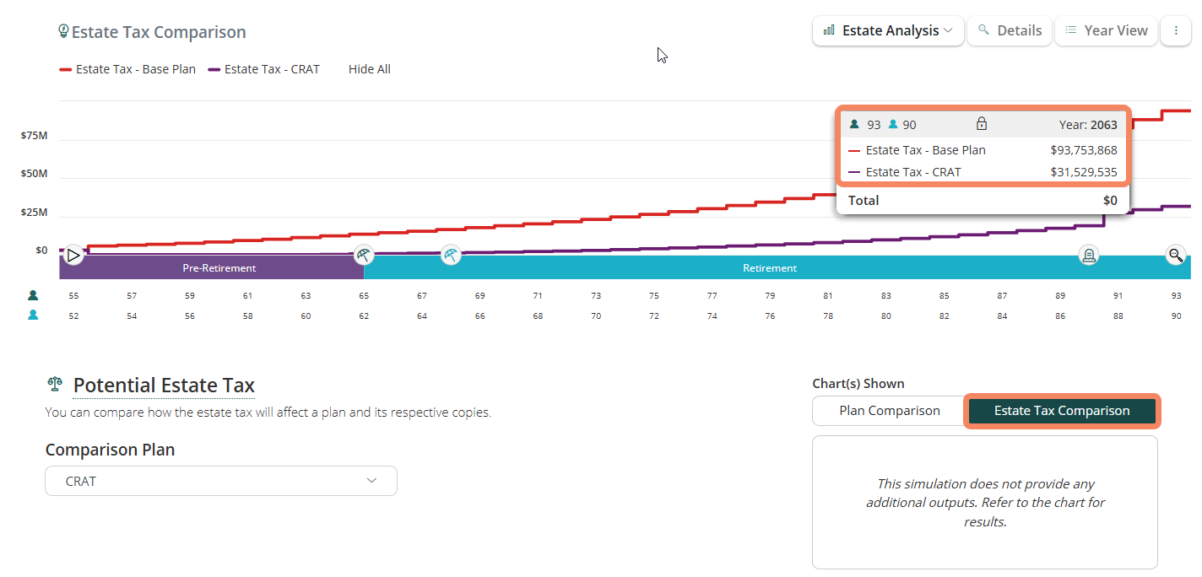Open the three-dot more options menu

(1175, 30)
